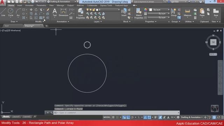This screenshot has height=126, width=224.
Task: Expand the Draw panel
Action: [x=14, y=22]
